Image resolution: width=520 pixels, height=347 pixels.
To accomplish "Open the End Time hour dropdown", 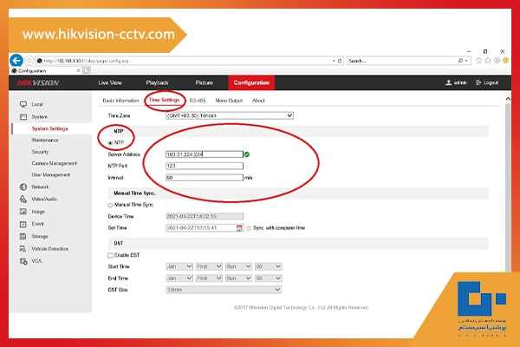I will (269, 278).
